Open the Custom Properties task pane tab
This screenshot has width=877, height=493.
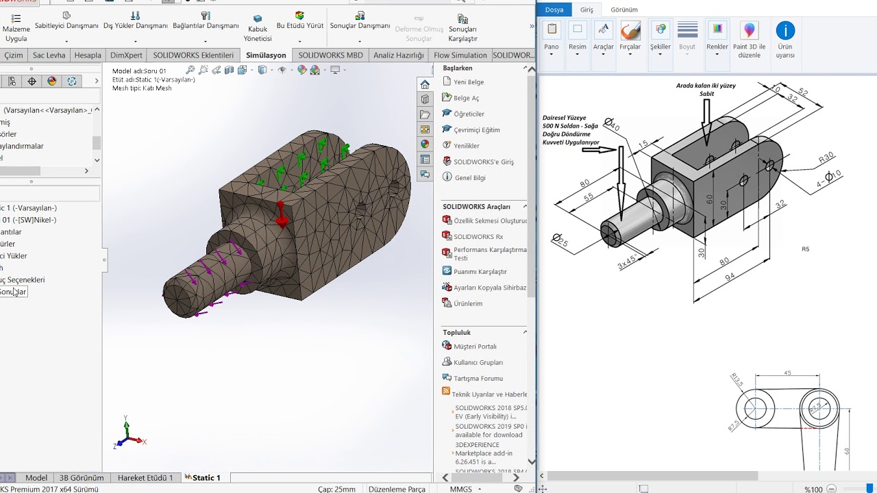tap(425, 160)
